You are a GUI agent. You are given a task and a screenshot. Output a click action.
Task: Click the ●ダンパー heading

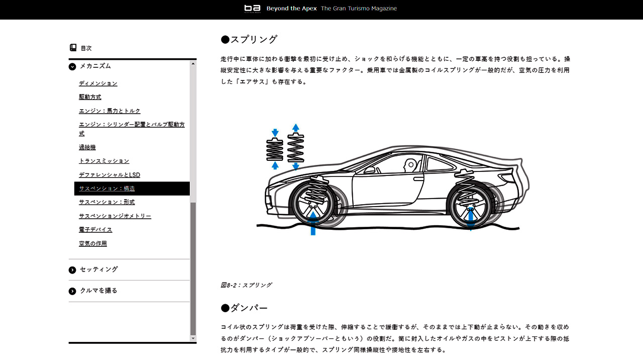coord(244,308)
